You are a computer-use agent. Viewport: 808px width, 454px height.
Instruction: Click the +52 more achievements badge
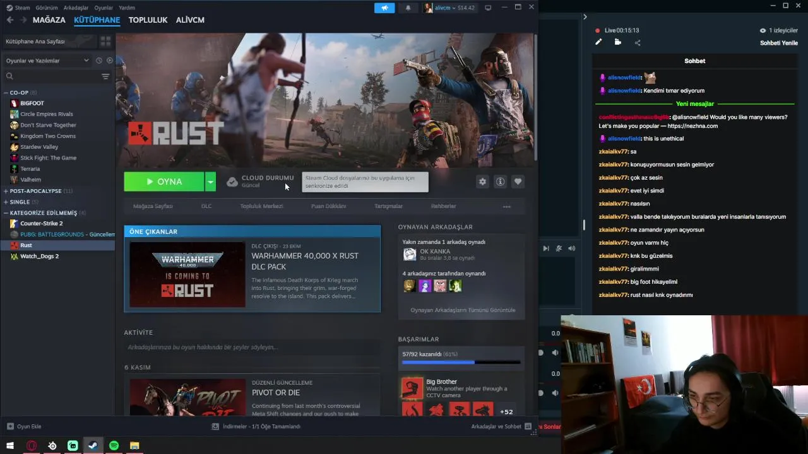point(506,412)
